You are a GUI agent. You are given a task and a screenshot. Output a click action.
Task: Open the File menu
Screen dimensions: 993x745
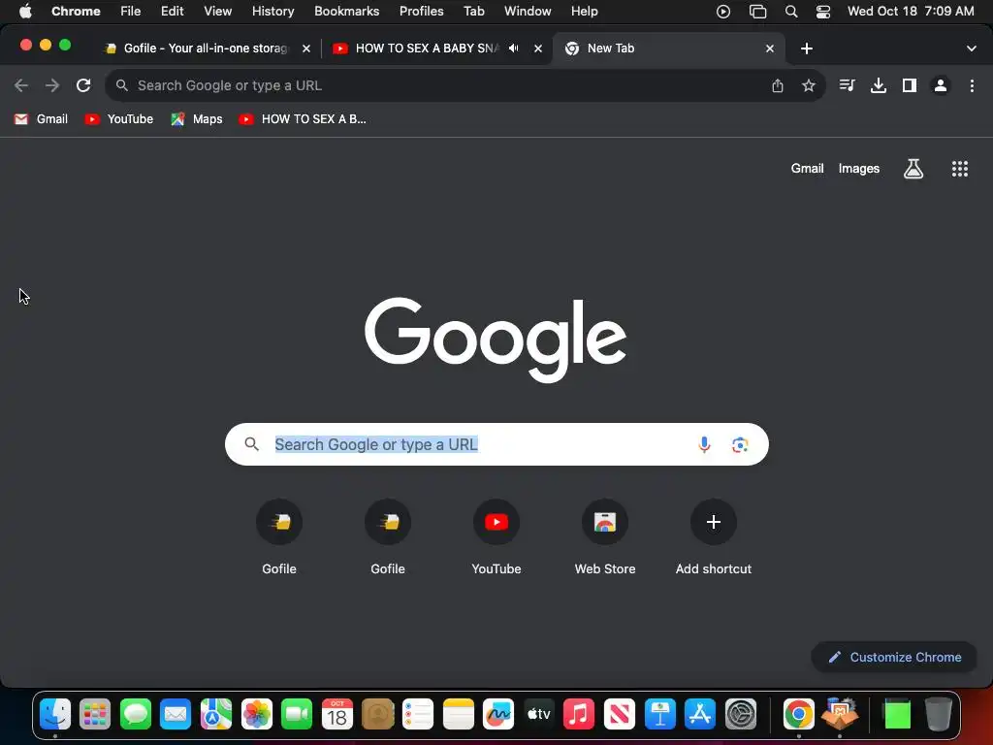131,12
